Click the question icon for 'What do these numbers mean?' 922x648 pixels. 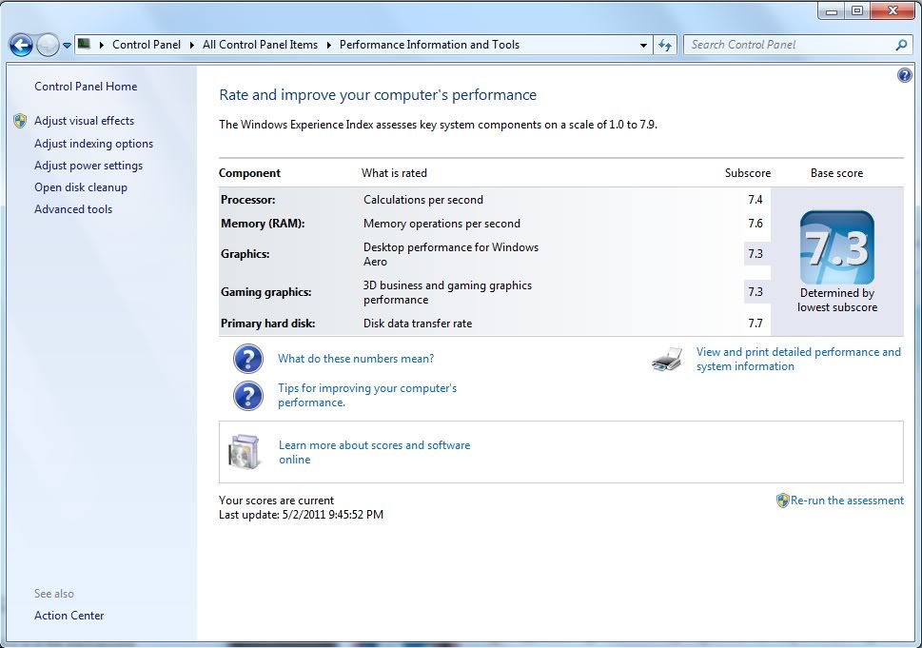tap(248, 359)
